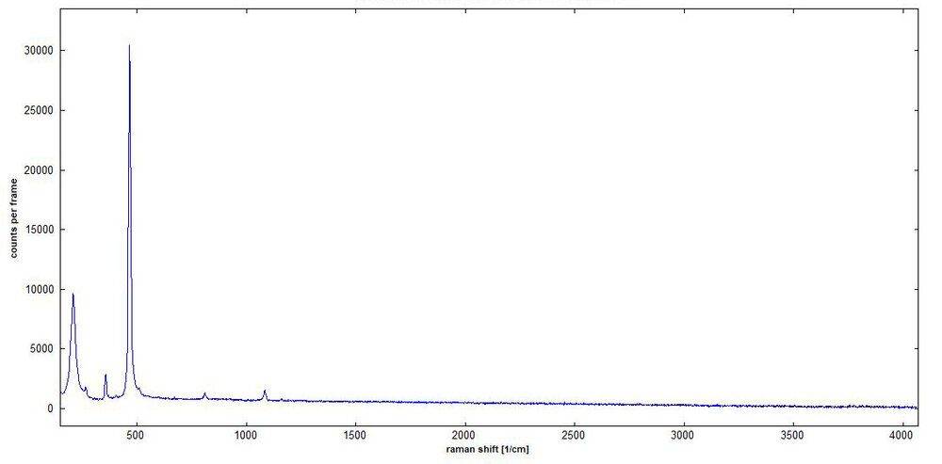Click the 1000 x-axis tick label

click(x=246, y=436)
